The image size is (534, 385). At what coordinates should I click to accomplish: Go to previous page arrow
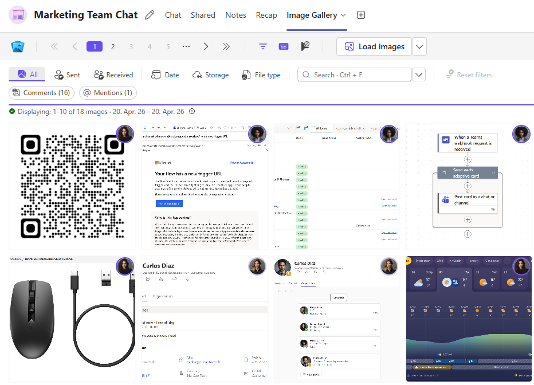tap(75, 46)
